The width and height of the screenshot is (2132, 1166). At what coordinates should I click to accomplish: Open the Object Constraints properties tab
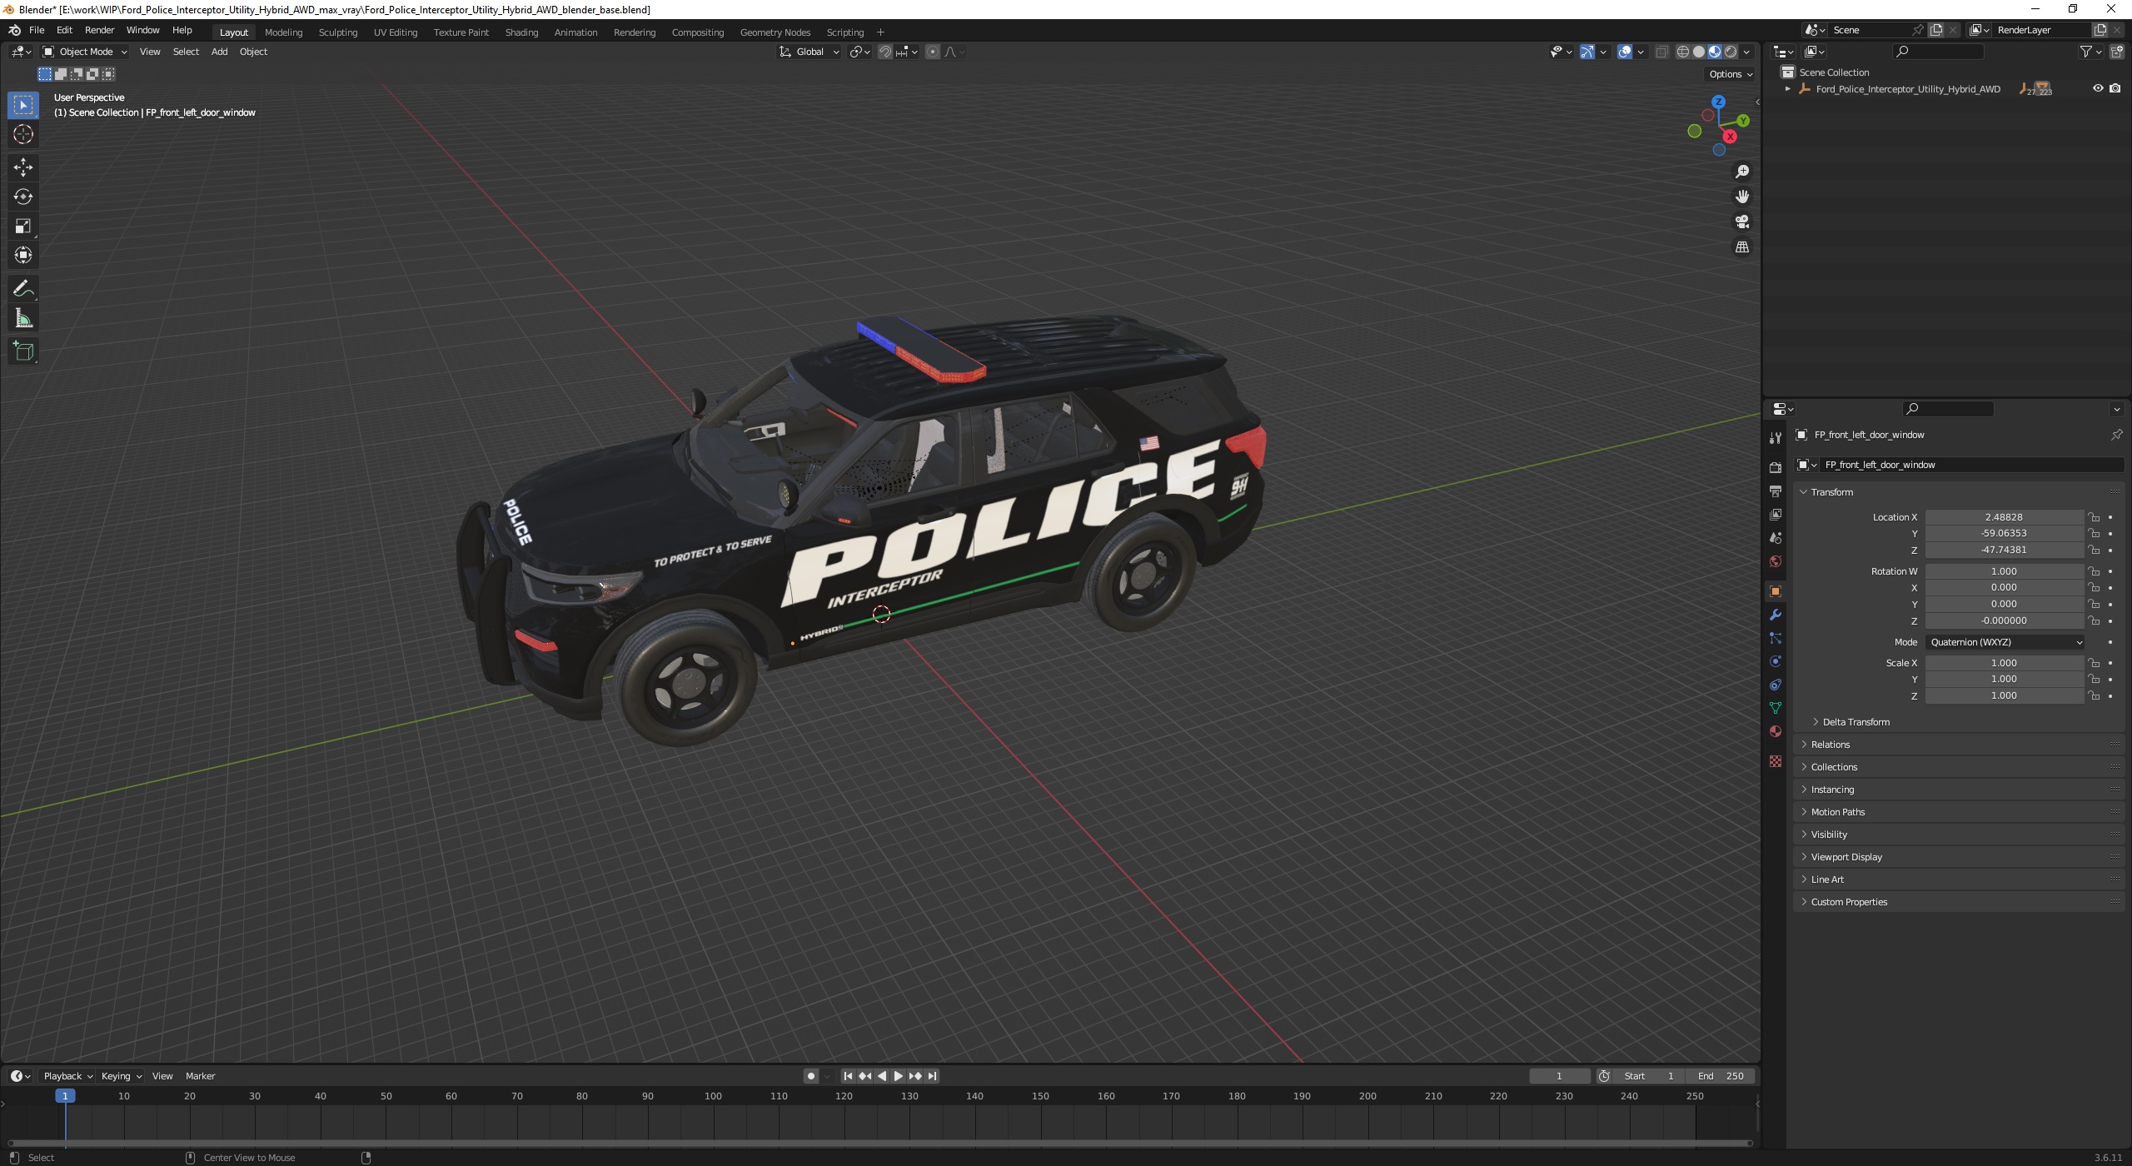tap(1775, 685)
